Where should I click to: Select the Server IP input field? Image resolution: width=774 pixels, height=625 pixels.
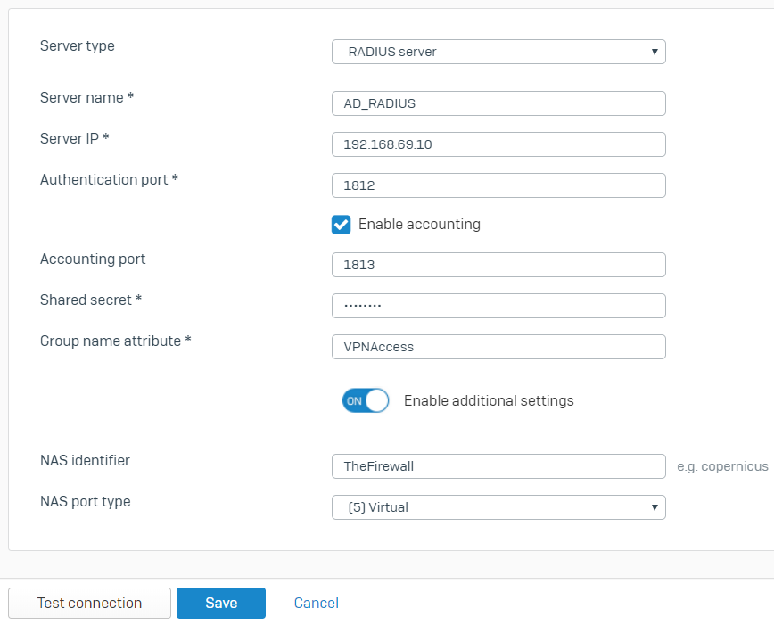498,144
